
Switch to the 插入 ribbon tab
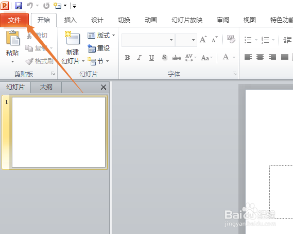(x=71, y=20)
